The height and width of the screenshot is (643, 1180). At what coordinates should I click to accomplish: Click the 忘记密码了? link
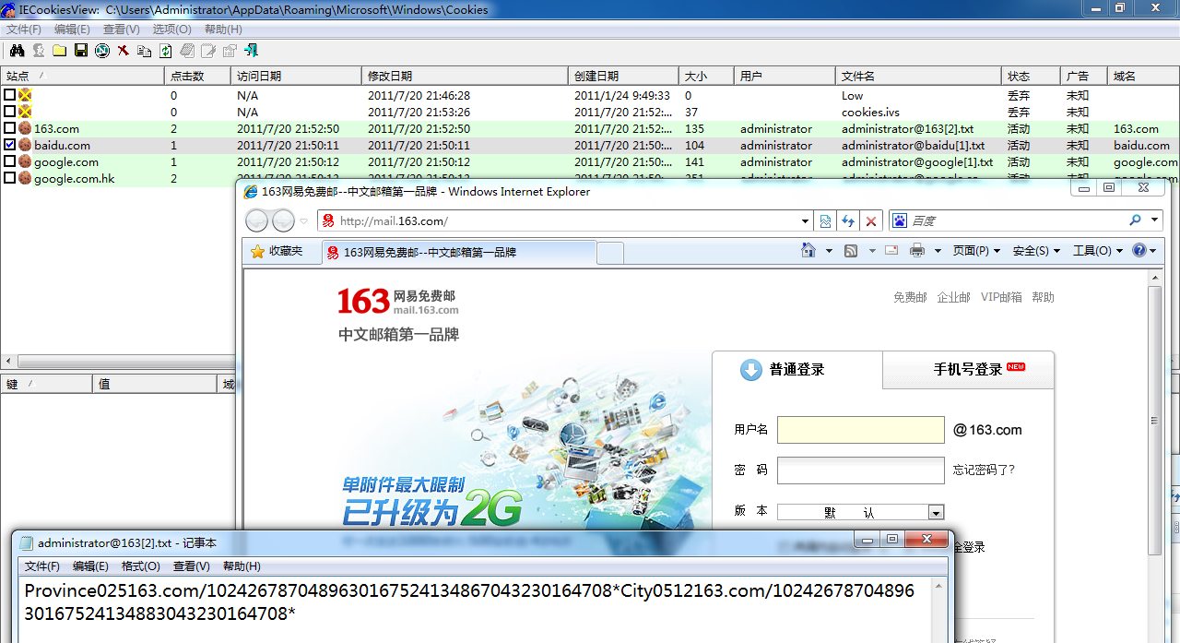tap(984, 470)
